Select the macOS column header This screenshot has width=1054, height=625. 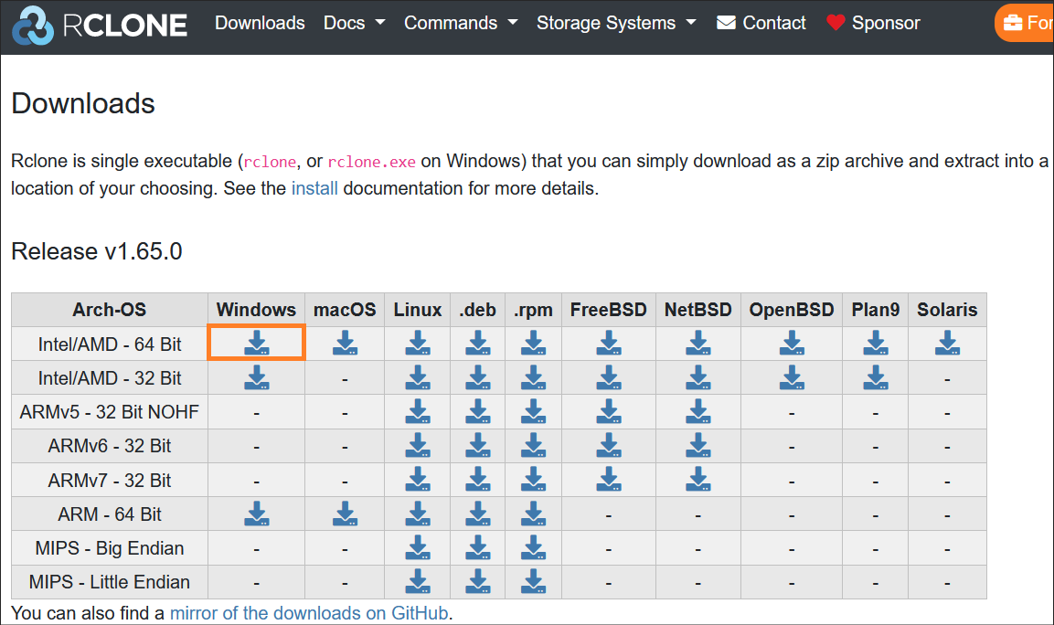click(345, 310)
